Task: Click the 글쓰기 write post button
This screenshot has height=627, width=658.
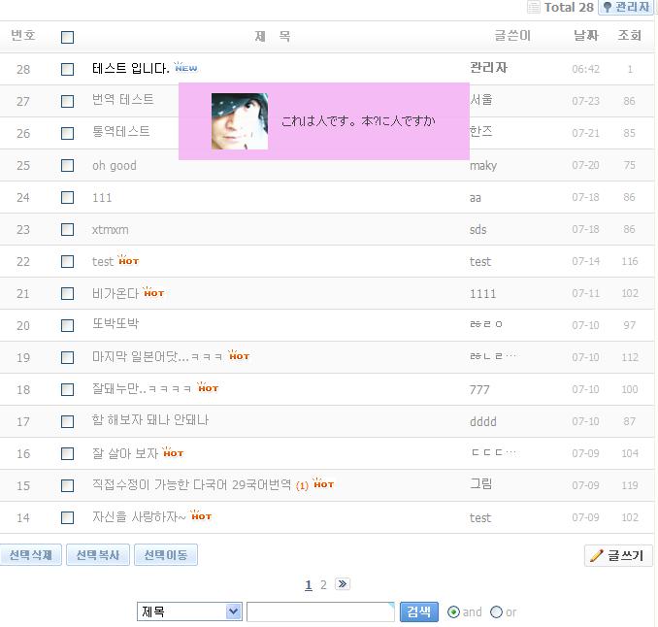Action: (x=618, y=555)
